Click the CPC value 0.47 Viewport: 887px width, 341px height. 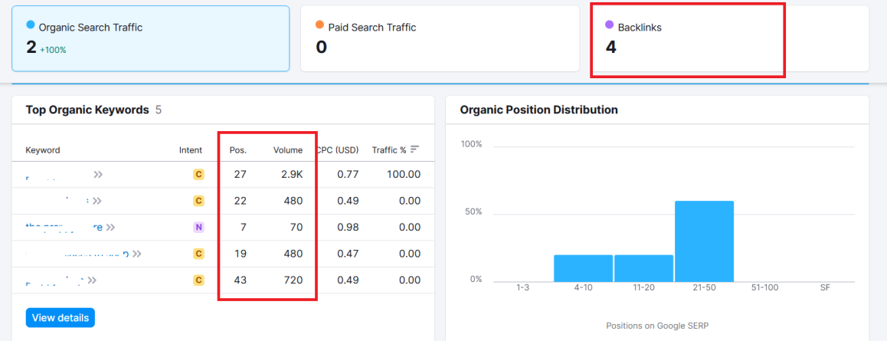point(348,254)
